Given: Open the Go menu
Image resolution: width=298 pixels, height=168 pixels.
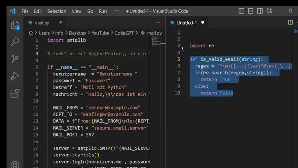Looking at the screenshot, I should point(90,11).
